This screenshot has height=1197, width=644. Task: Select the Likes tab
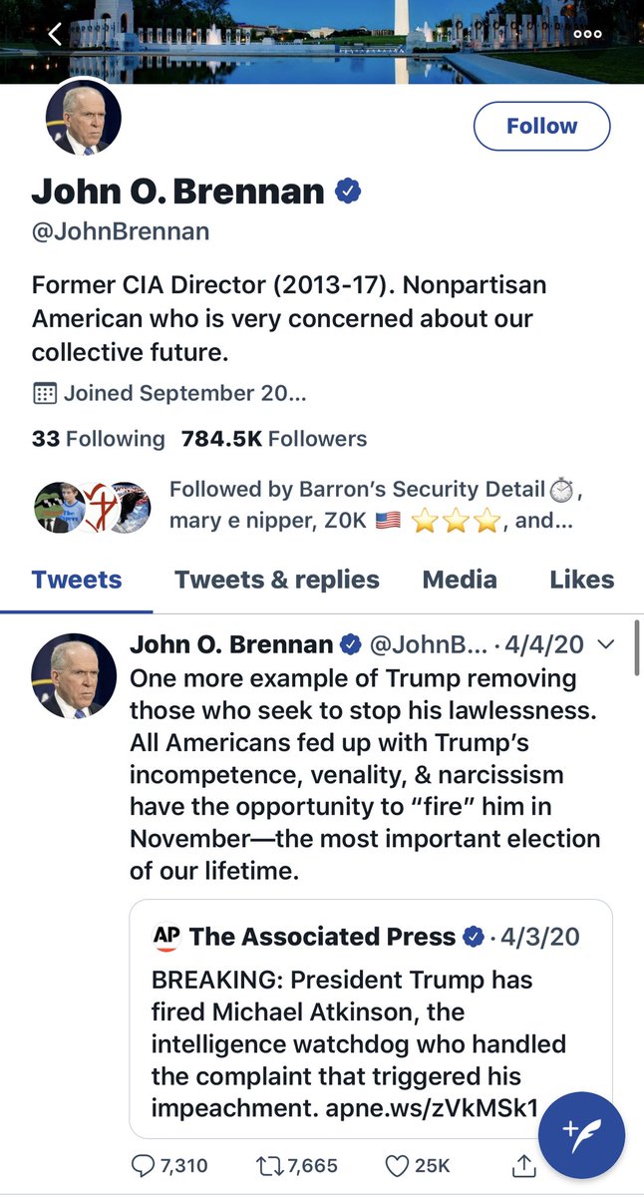[581, 580]
